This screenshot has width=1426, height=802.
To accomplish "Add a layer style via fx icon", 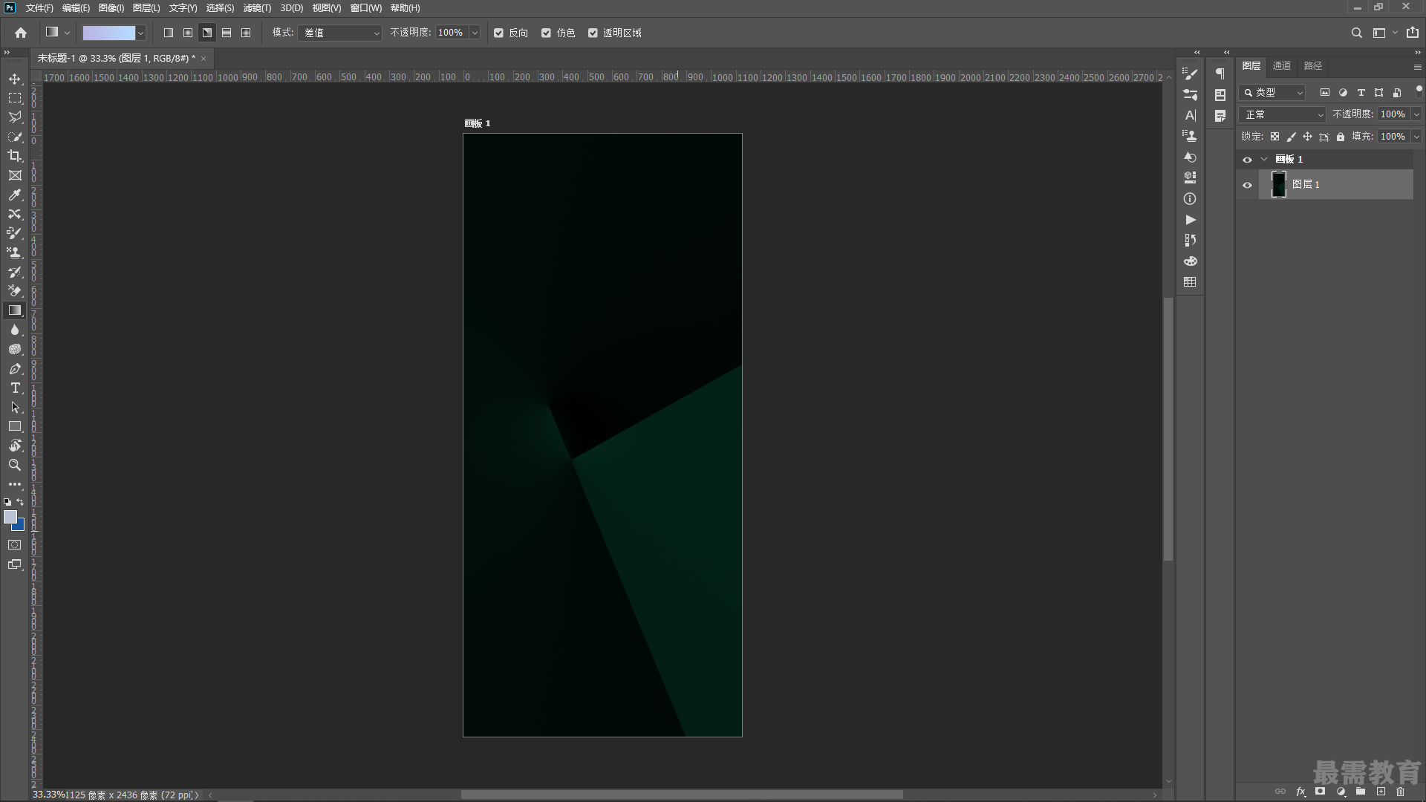I will coord(1300,792).
